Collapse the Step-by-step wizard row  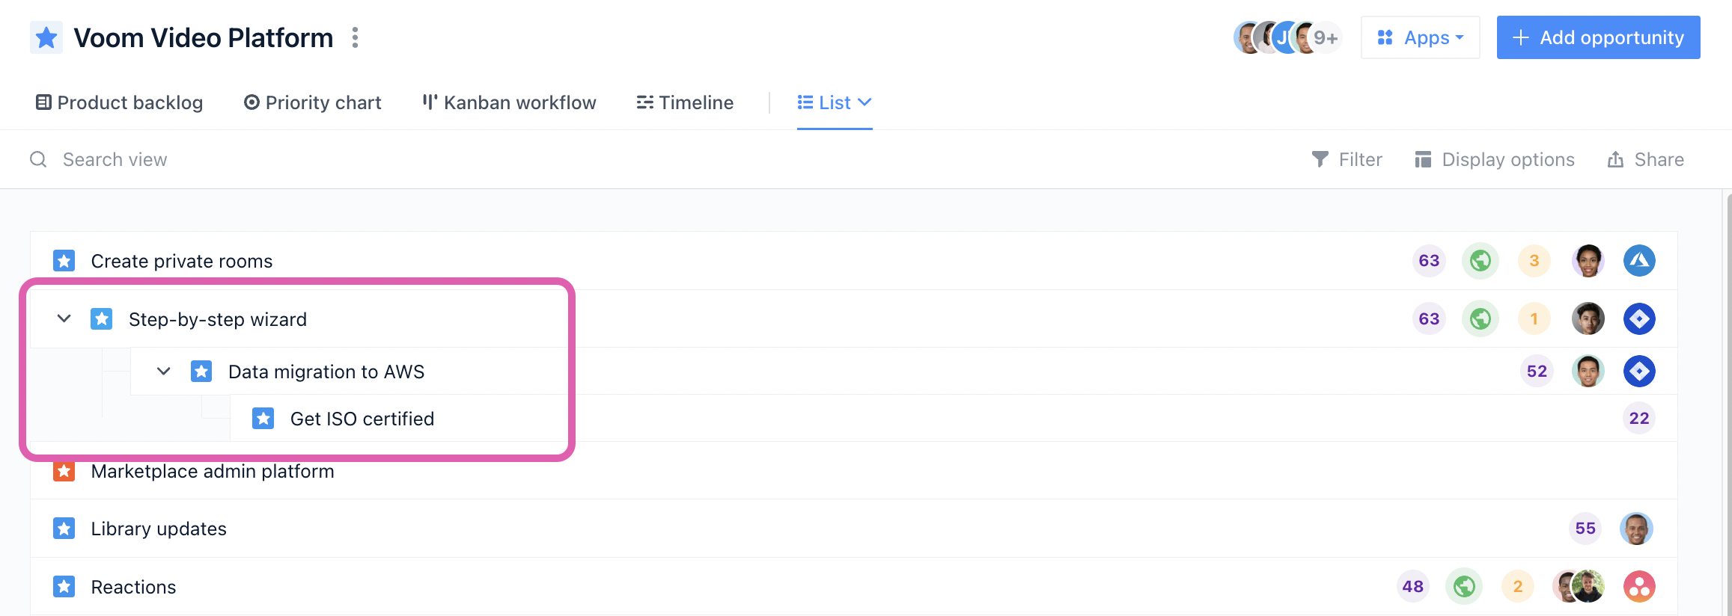coord(64,319)
